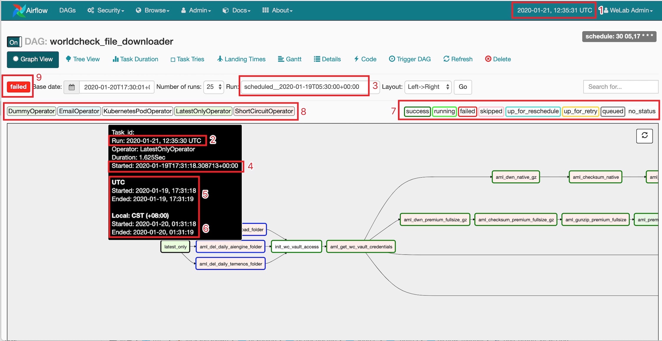The height and width of the screenshot is (341, 662).
Task: Toggle the failed state legend filter
Action: pyautogui.click(x=467, y=111)
